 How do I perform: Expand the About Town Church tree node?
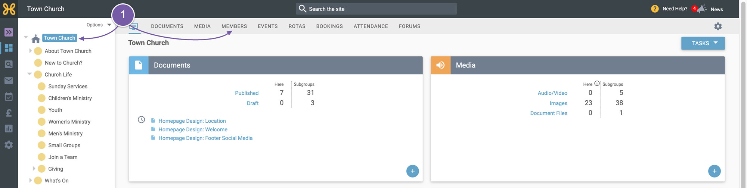[x=30, y=51]
